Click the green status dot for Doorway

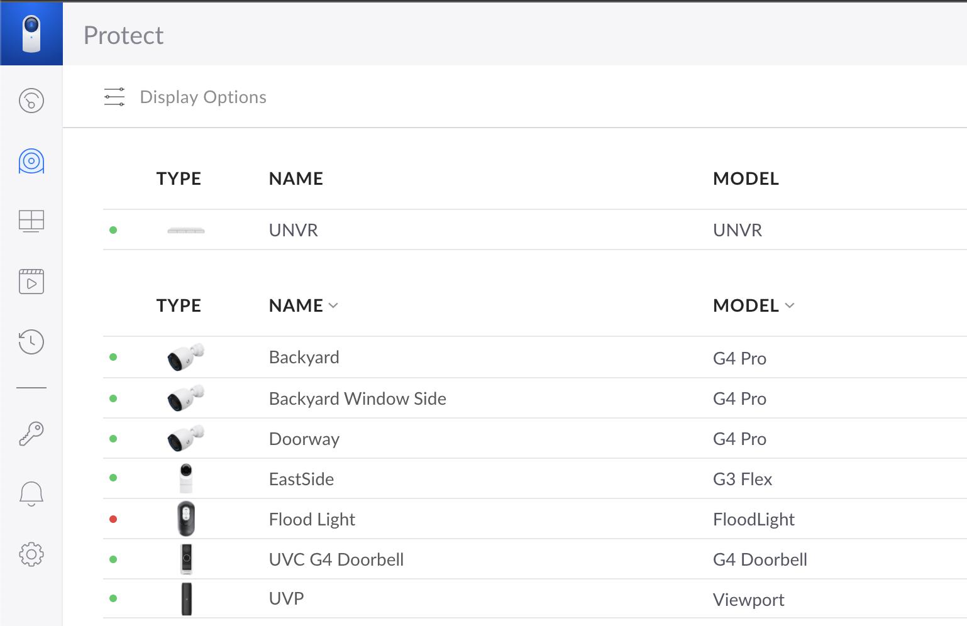tap(113, 439)
